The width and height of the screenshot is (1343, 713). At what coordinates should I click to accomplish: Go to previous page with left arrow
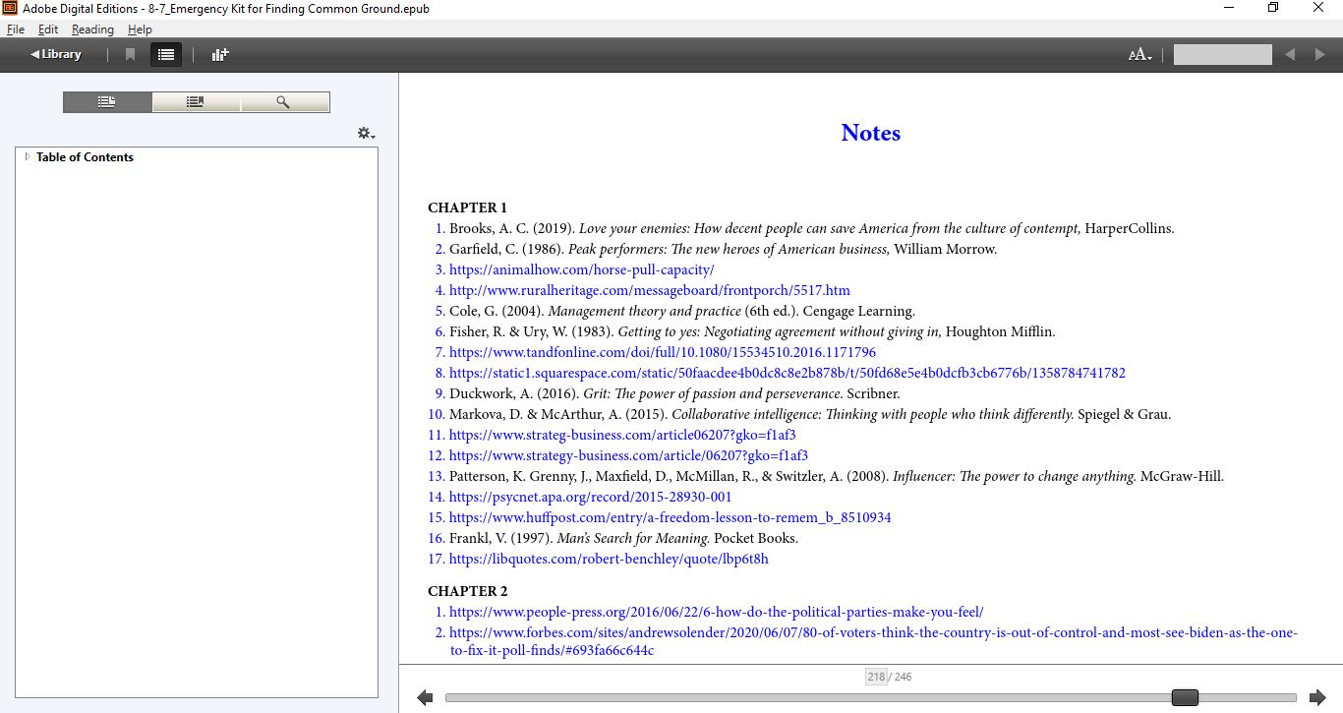pyautogui.click(x=425, y=697)
